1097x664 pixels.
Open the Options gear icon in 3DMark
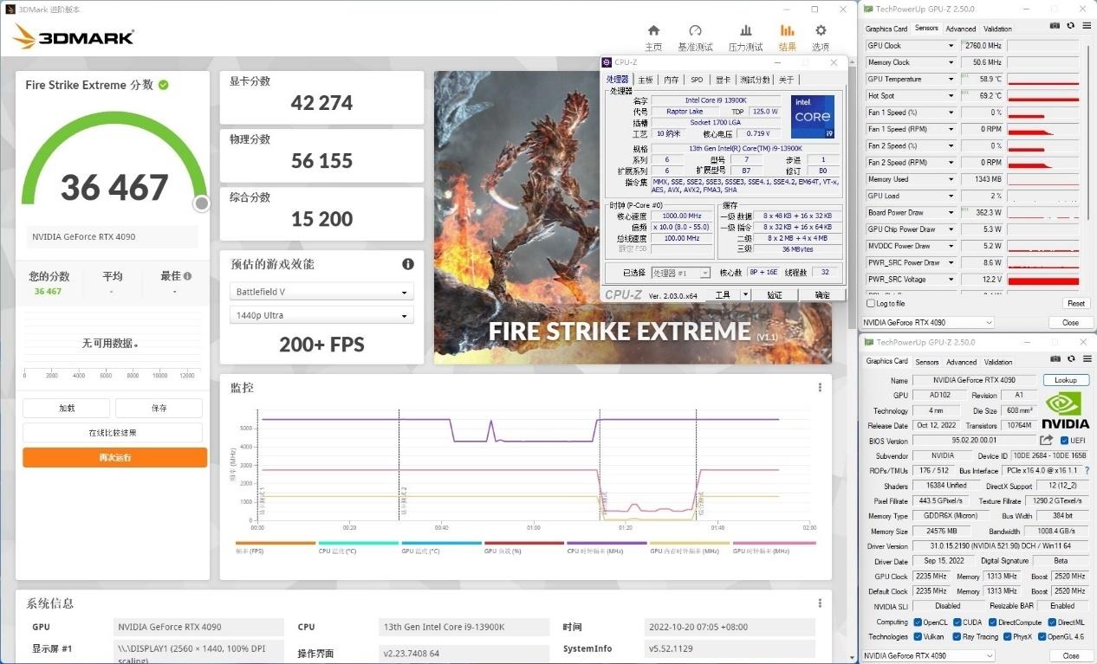[820, 30]
